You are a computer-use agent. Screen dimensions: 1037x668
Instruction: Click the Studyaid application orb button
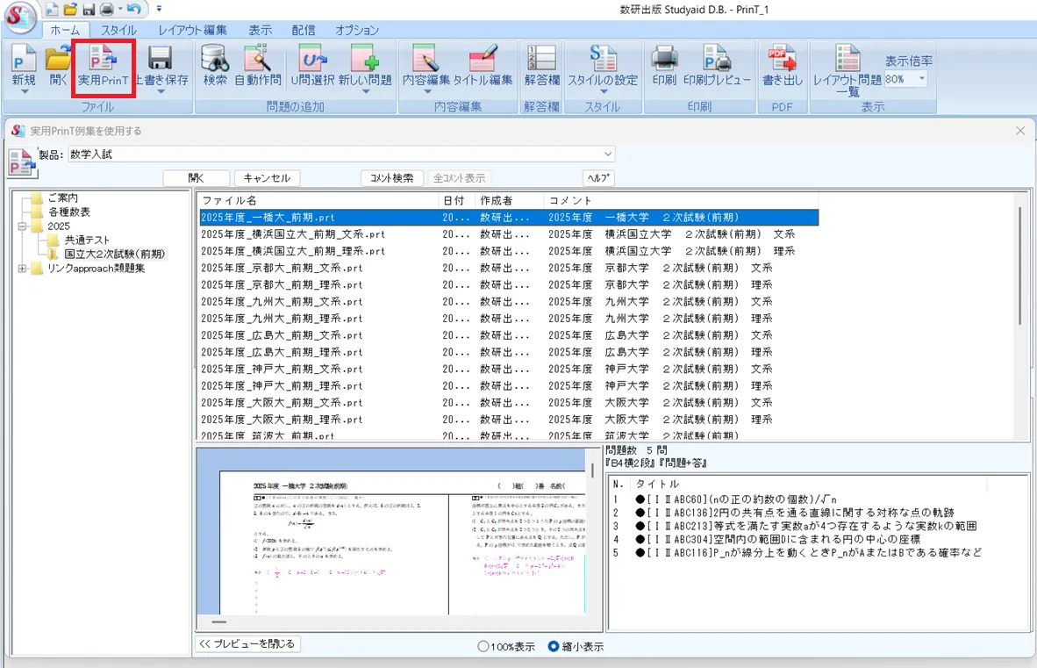click(x=20, y=17)
